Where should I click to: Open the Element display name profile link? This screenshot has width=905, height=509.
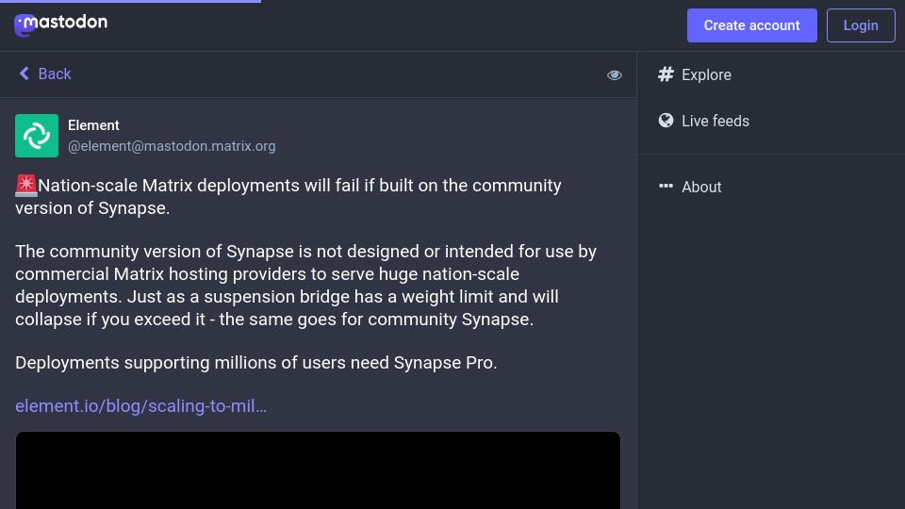93,125
